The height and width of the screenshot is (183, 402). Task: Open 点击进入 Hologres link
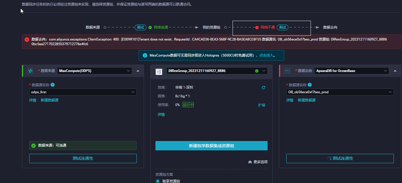click(266, 55)
